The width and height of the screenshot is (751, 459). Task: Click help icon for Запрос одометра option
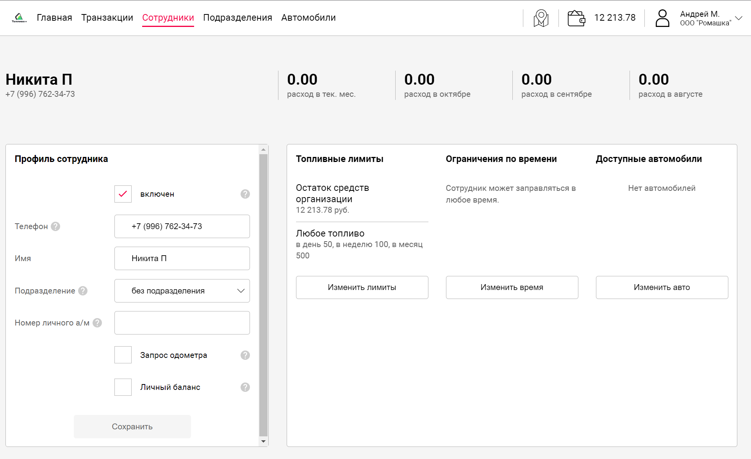pyautogui.click(x=245, y=355)
